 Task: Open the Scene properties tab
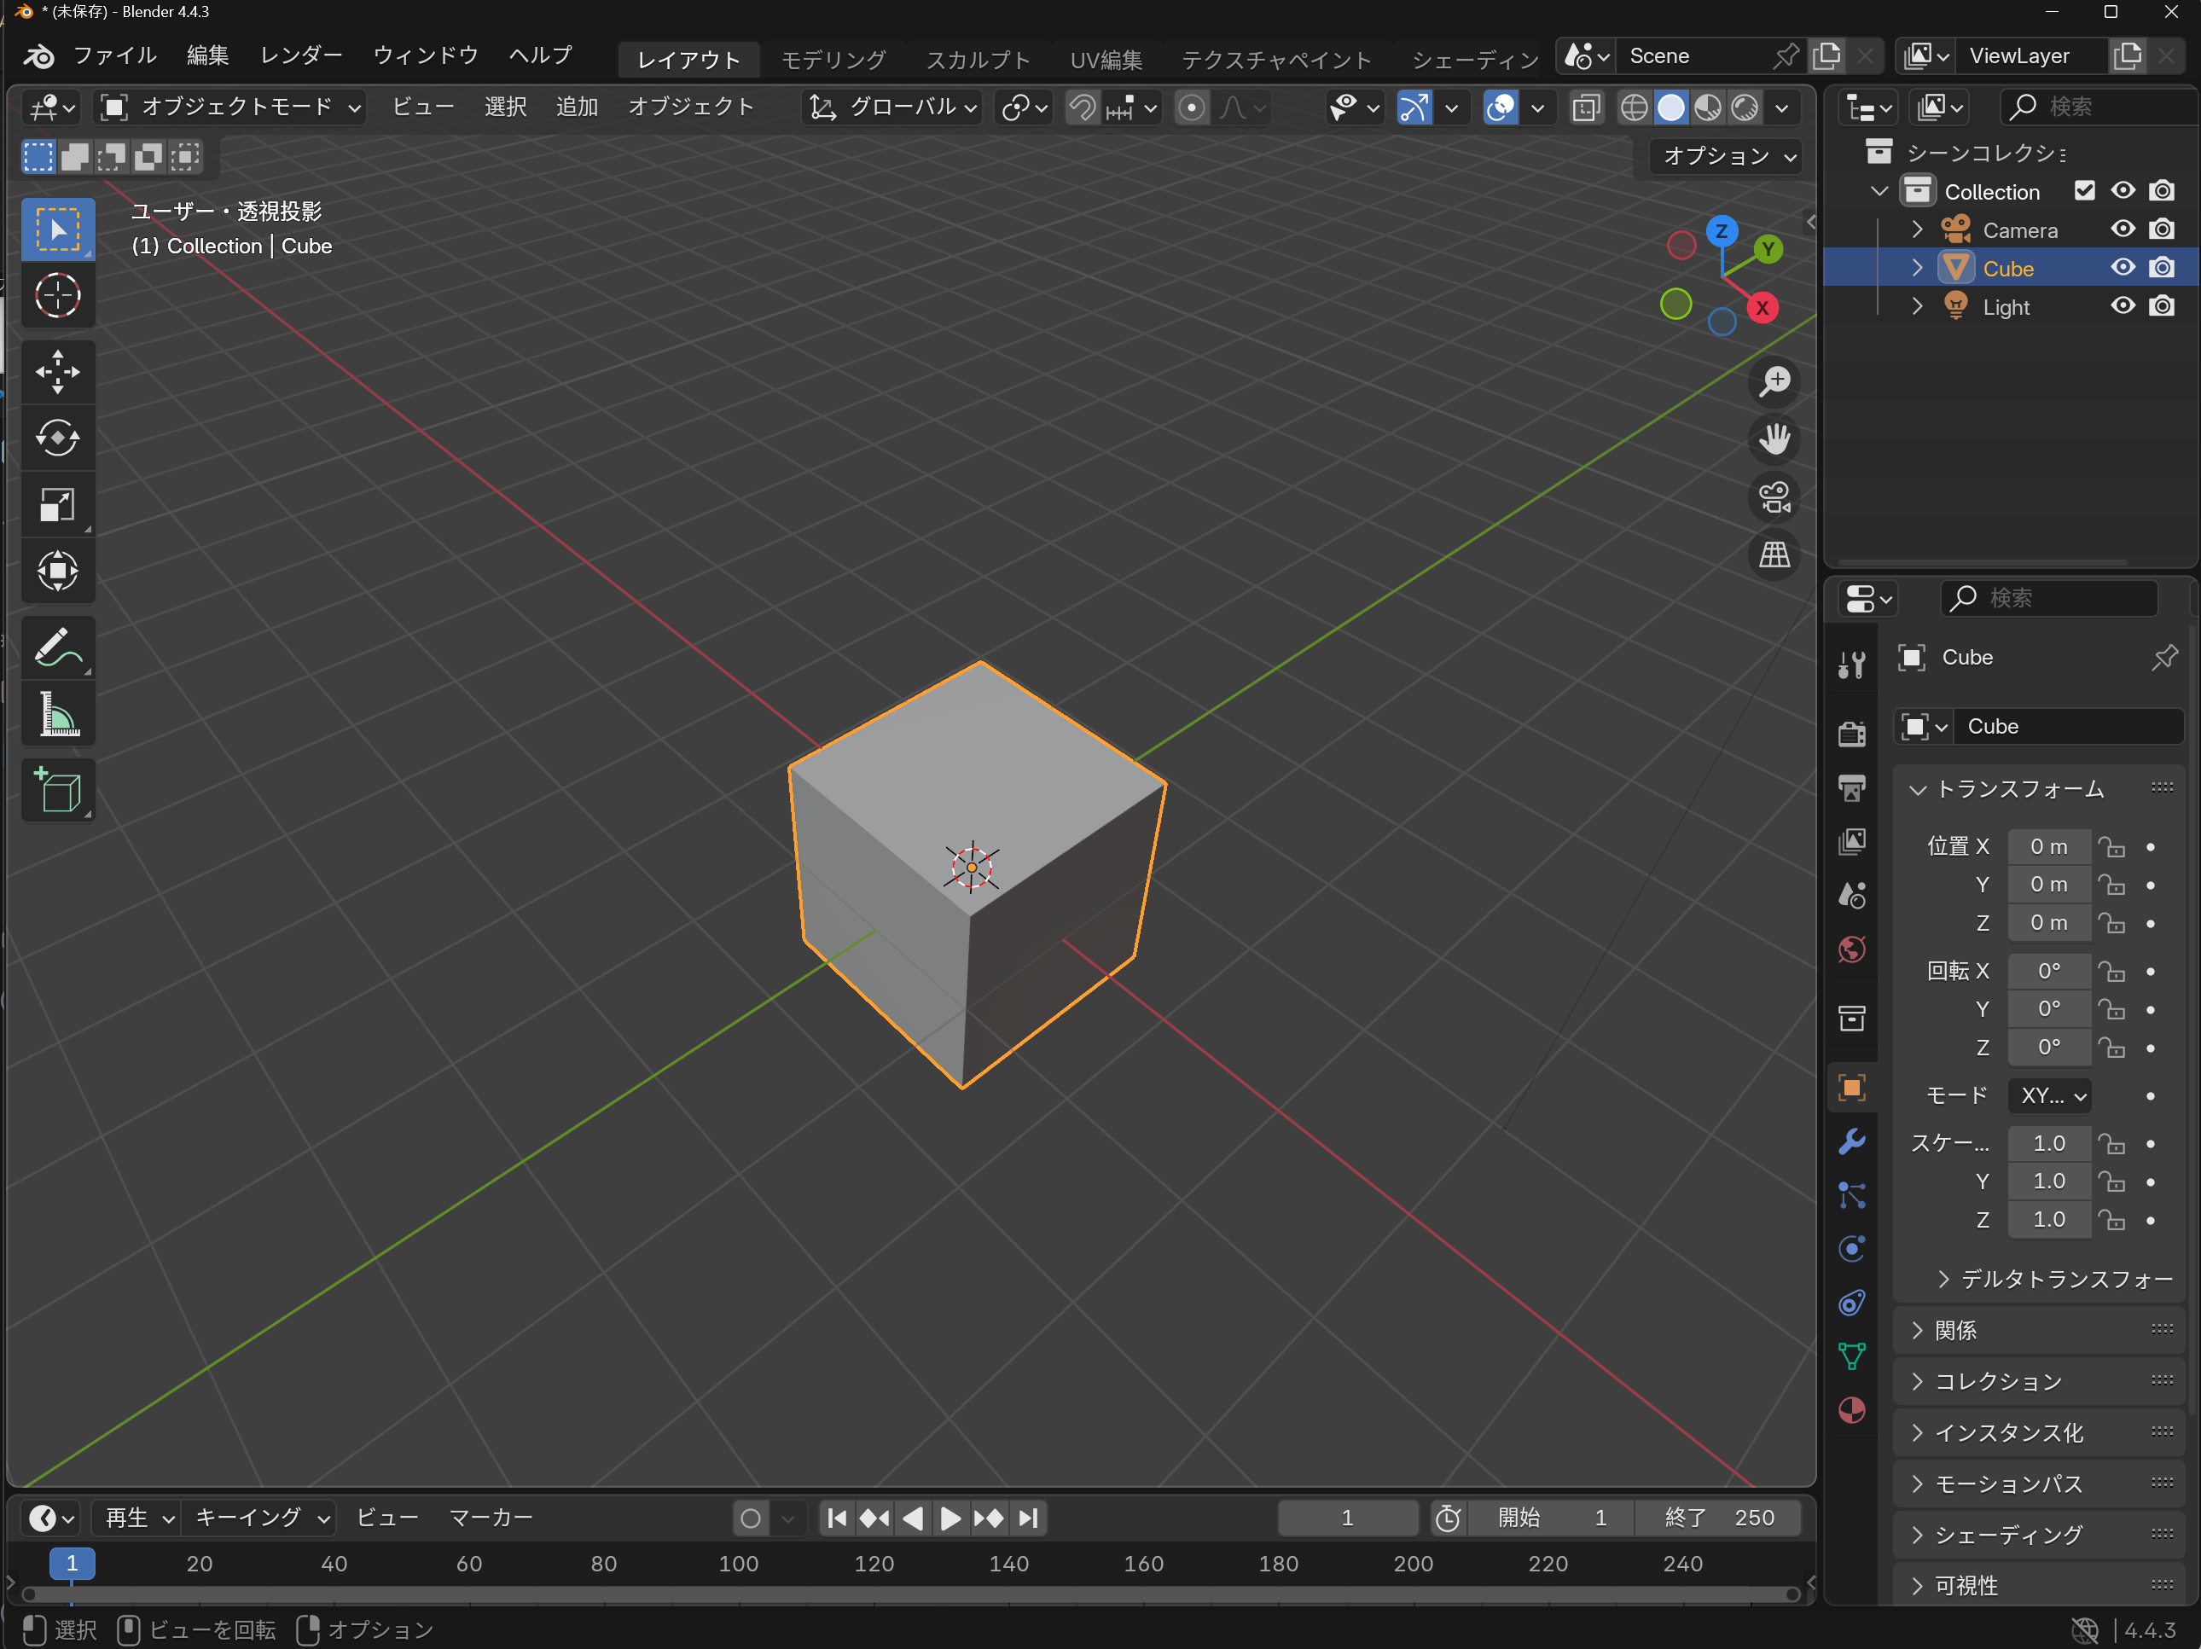(x=1852, y=896)
